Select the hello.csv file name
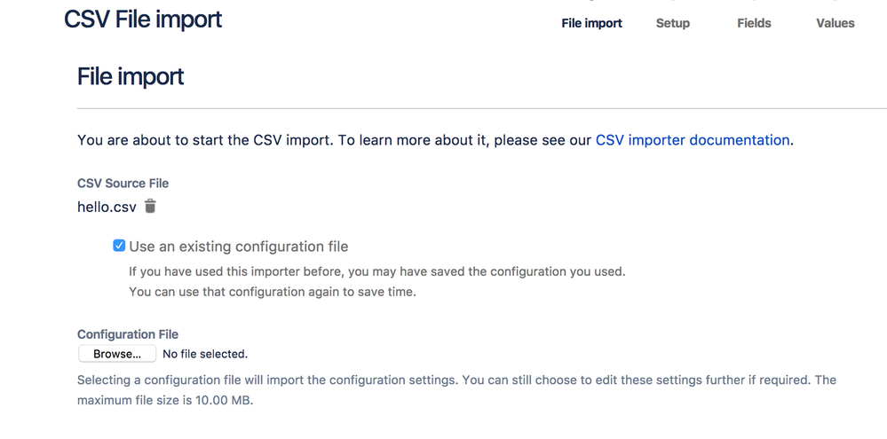Viewport: 887px width, 439px height. point(107,208)
